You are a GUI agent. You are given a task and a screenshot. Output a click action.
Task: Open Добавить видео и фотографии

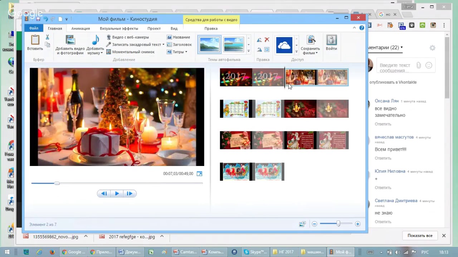coord(70,45)
